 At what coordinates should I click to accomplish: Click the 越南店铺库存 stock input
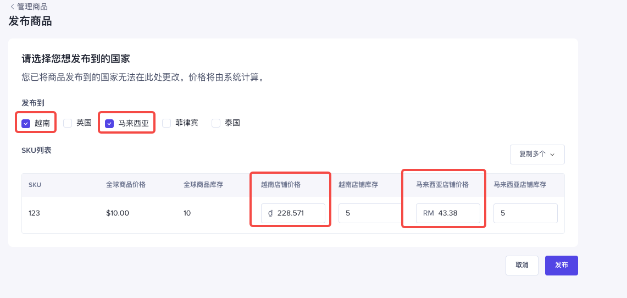click(x=368, y=213)
